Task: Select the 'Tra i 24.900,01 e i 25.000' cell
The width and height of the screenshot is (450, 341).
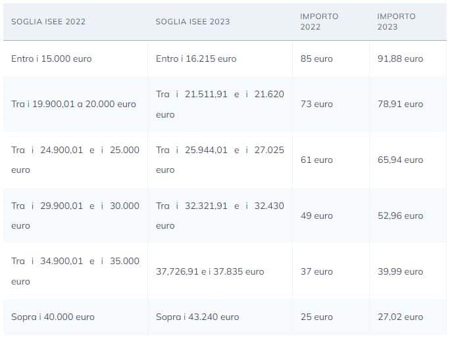Action: [x=75, y=160]
